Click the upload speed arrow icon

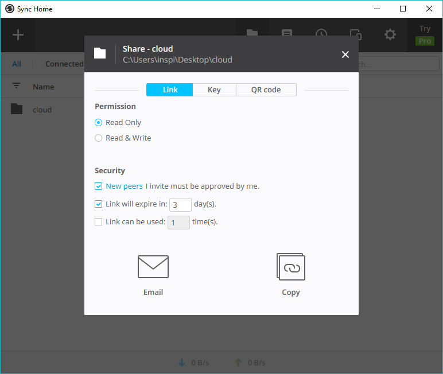[x=238, y=363]
